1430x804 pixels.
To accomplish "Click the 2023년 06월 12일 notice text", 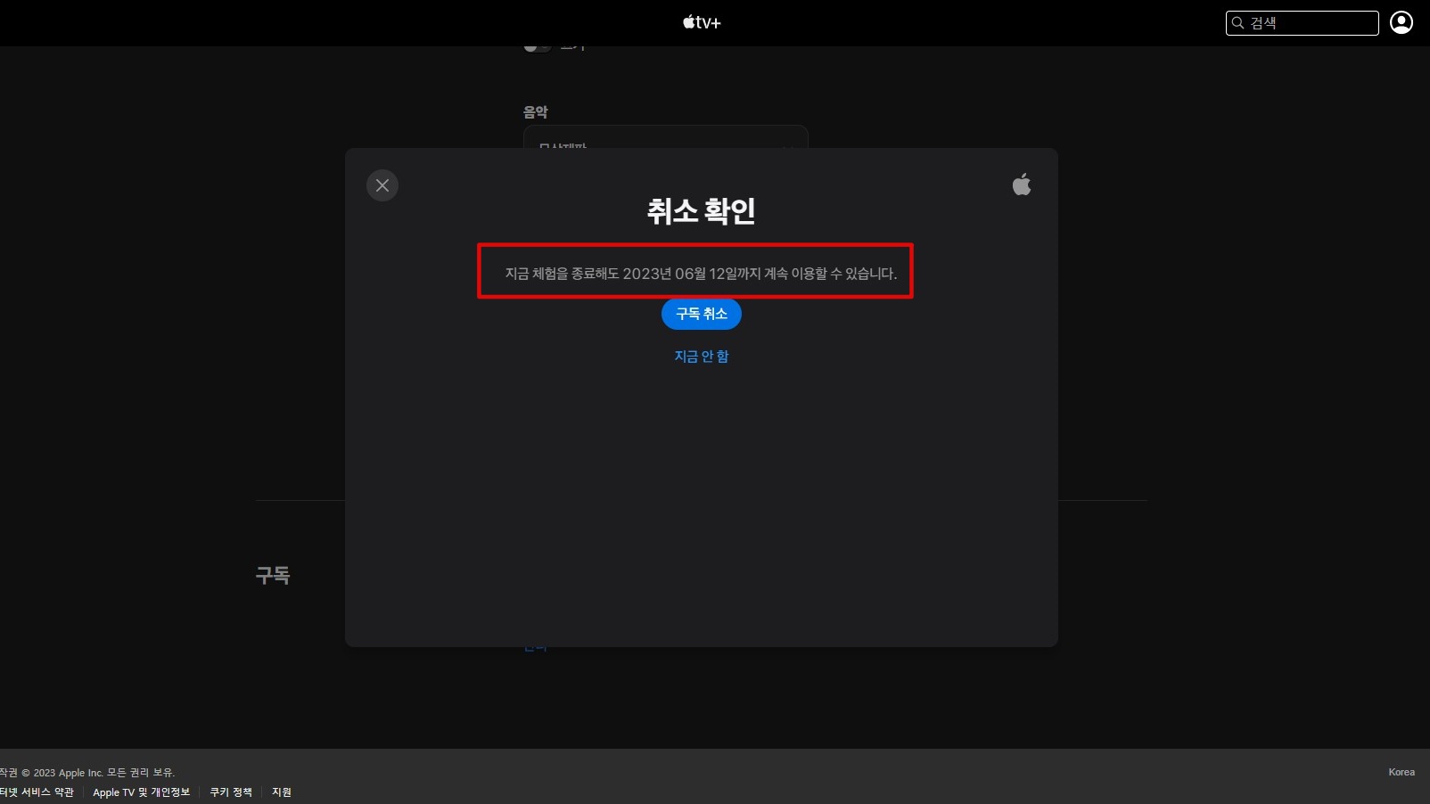I will coord(701,274).
